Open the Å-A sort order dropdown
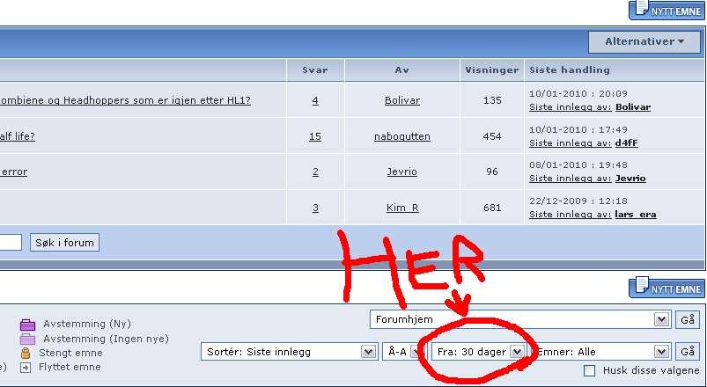Image resolution: width=707 pixels, height=387 pixels. pos(403,352)
